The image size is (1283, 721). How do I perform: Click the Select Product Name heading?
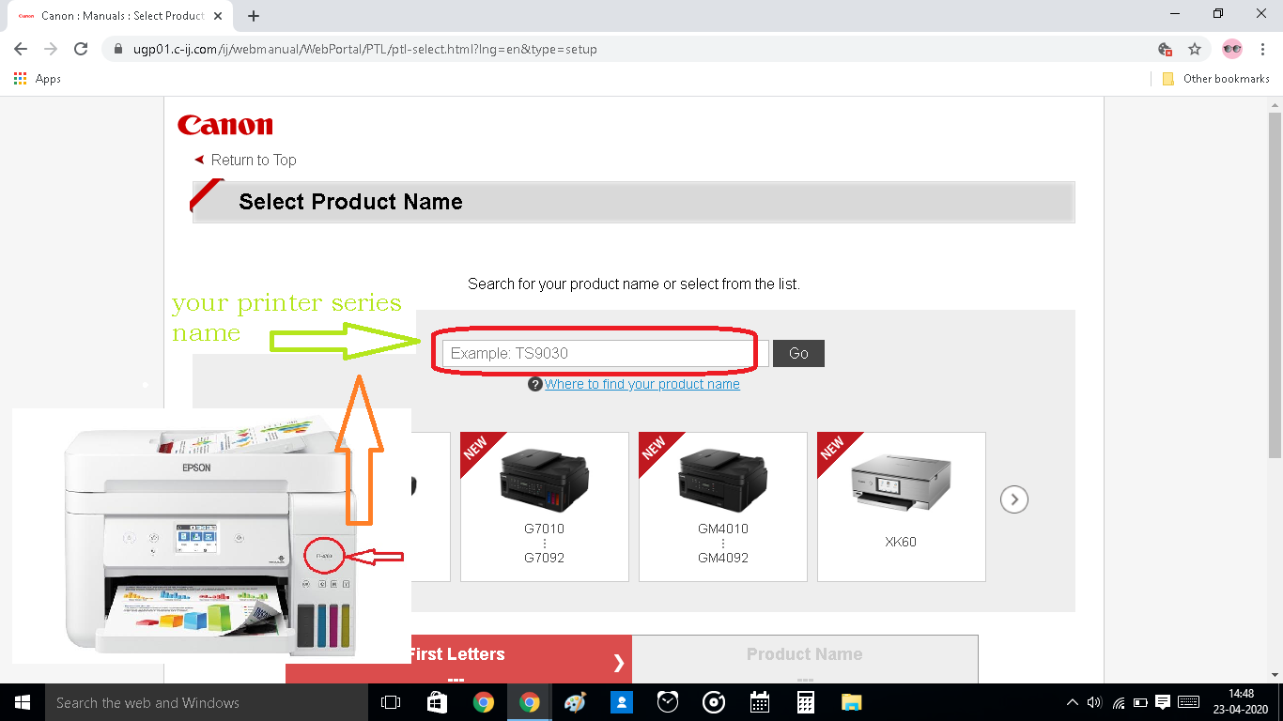[350, 202]
